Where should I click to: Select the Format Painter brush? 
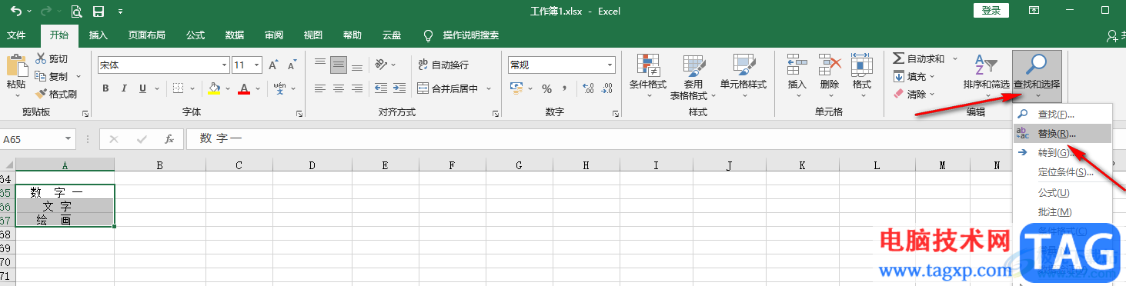pos(41,94)
